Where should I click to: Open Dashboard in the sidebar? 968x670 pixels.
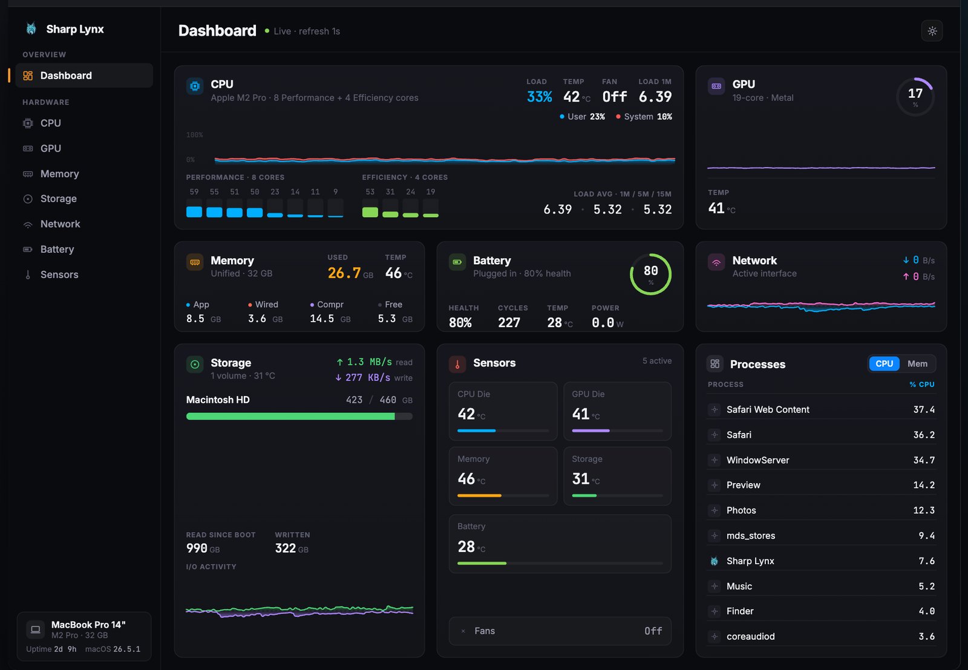click(x=84, y=76)
